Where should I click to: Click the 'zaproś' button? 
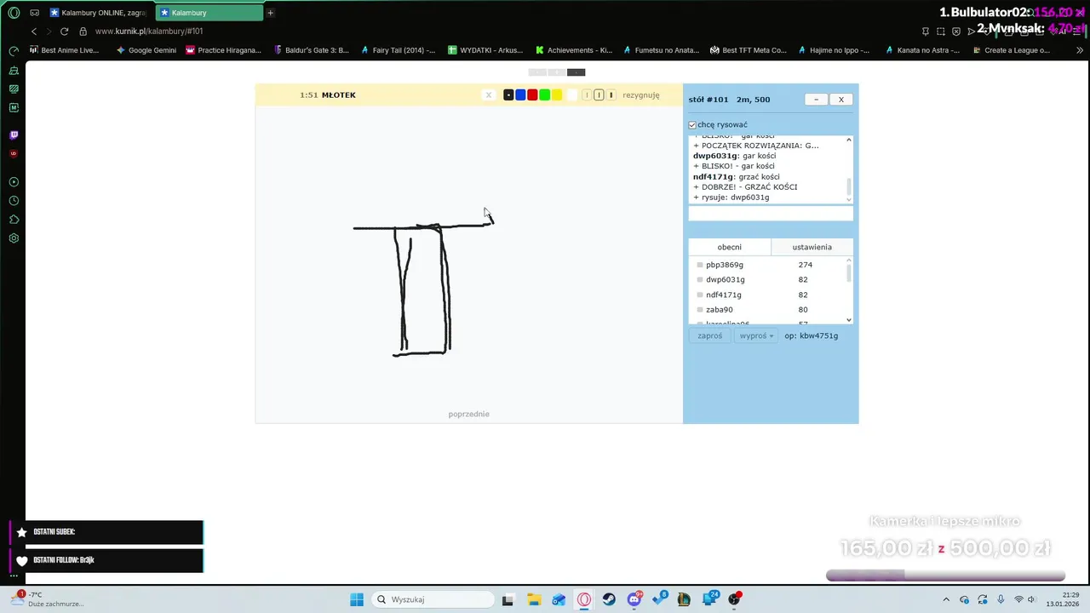709,335
